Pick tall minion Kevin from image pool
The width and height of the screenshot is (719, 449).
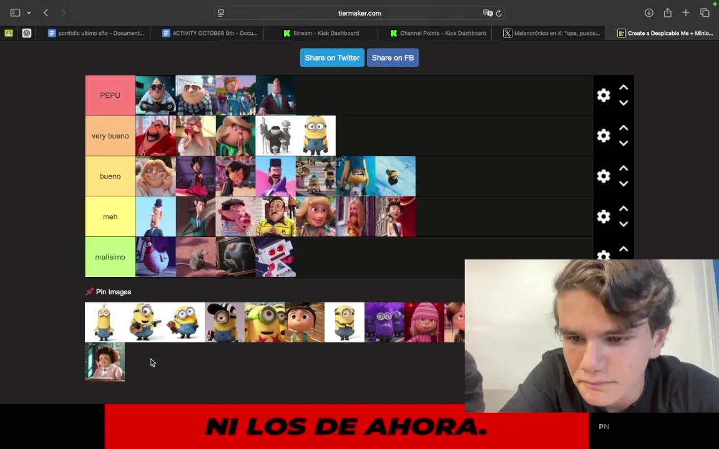pos(105,322)
